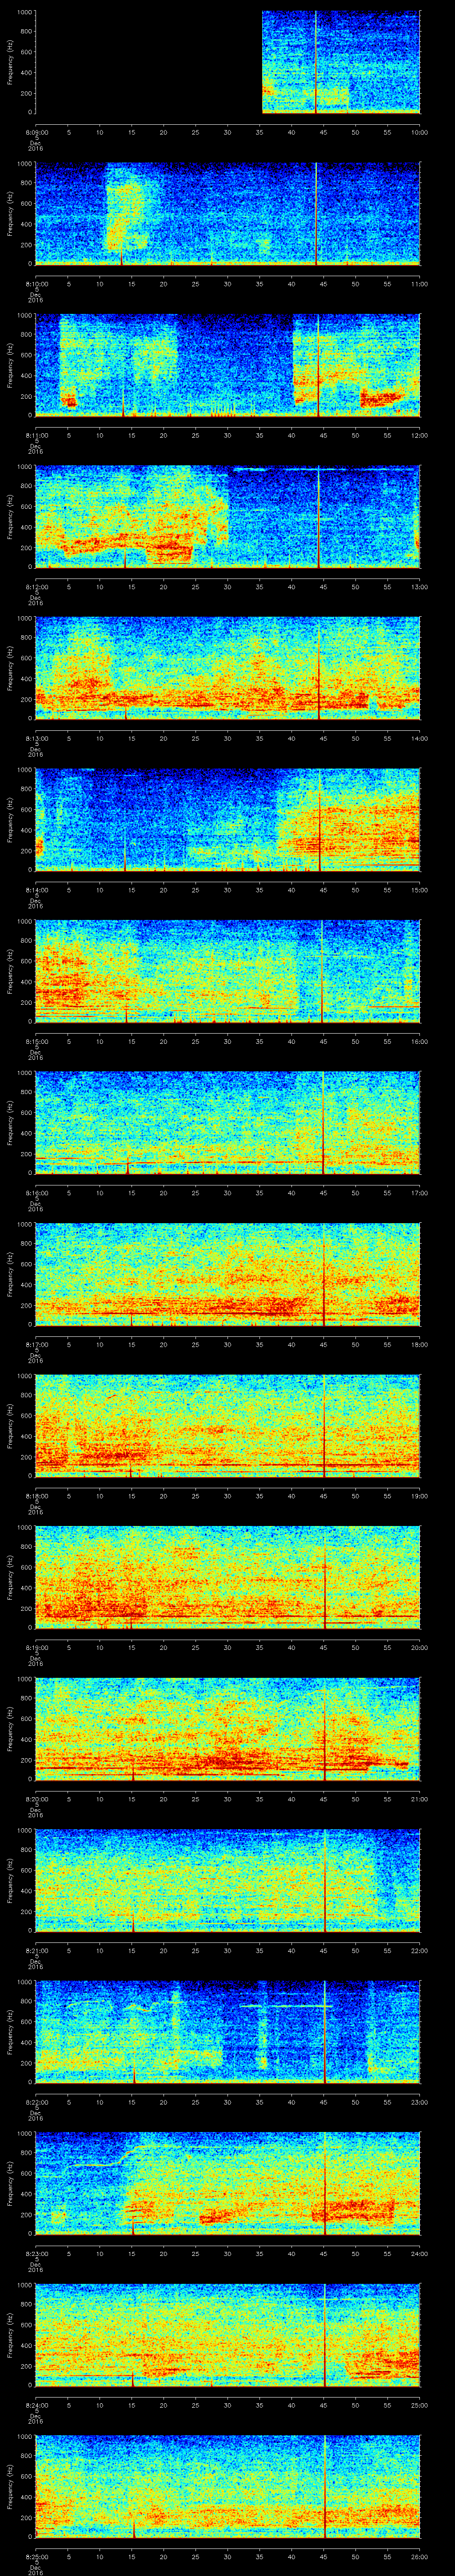
Task: Open the spectrogram panel starting at 8:13:00
Action: (x=228, y=668)
